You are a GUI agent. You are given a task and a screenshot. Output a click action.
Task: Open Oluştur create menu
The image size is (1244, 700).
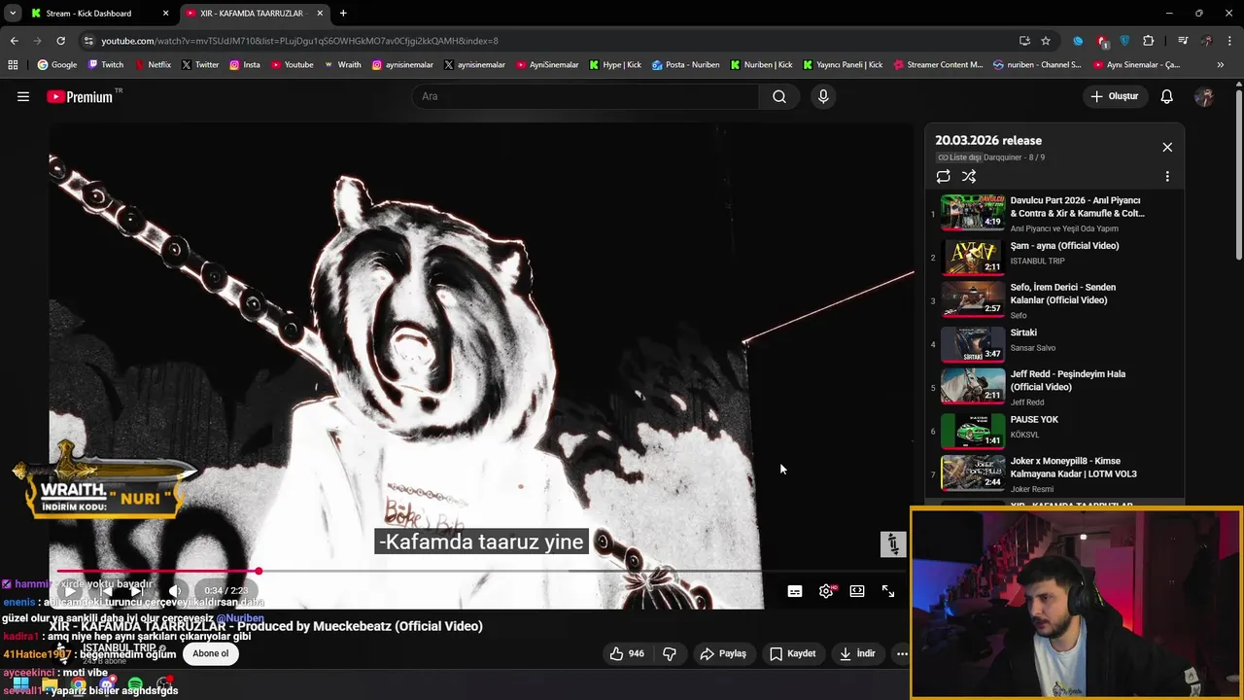click(x=1114, y=96)
